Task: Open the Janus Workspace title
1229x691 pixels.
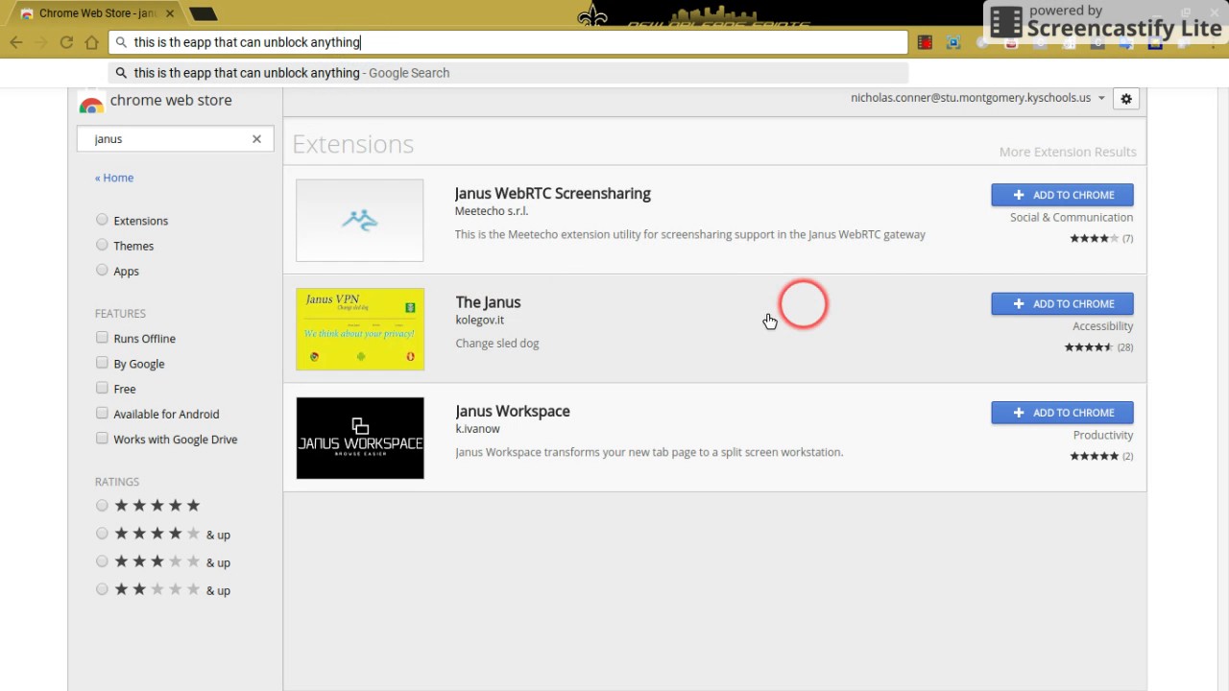Action: pyautogui.click(x=513, y=411)
